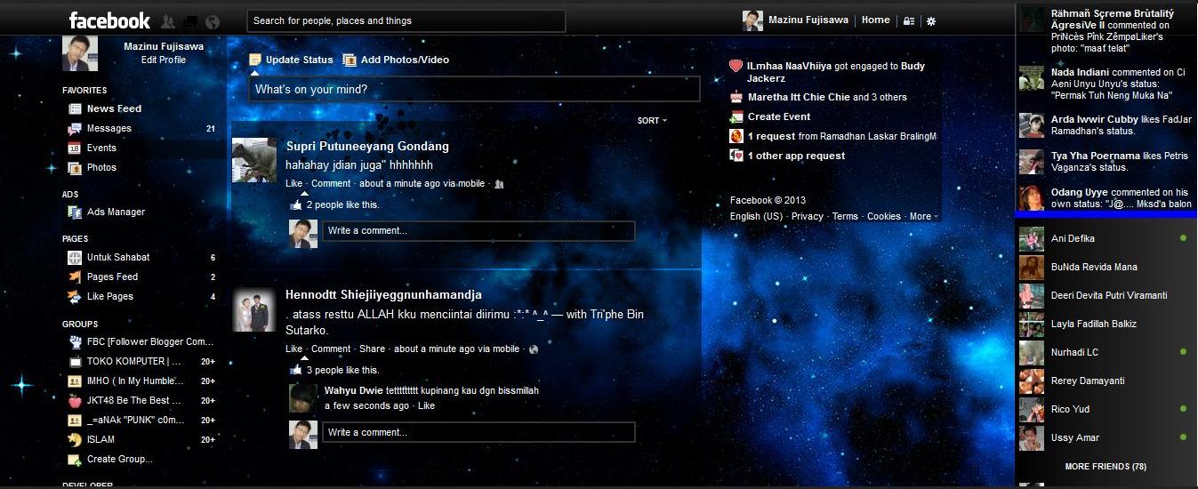Click the Facebook logo

click(109, 20)
